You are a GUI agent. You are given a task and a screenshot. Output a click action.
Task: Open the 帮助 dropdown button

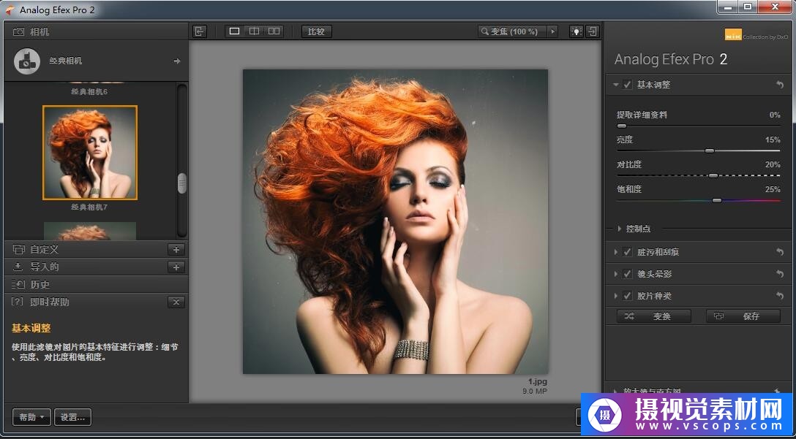(31, 417)
